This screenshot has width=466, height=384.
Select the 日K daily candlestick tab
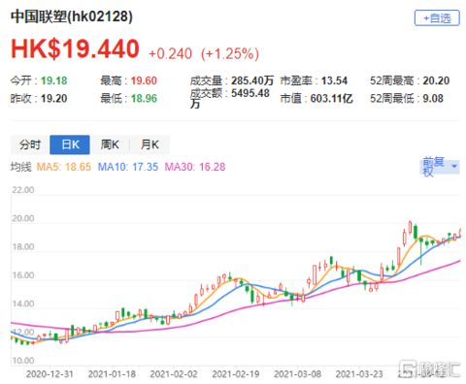(x=70, y=144)
